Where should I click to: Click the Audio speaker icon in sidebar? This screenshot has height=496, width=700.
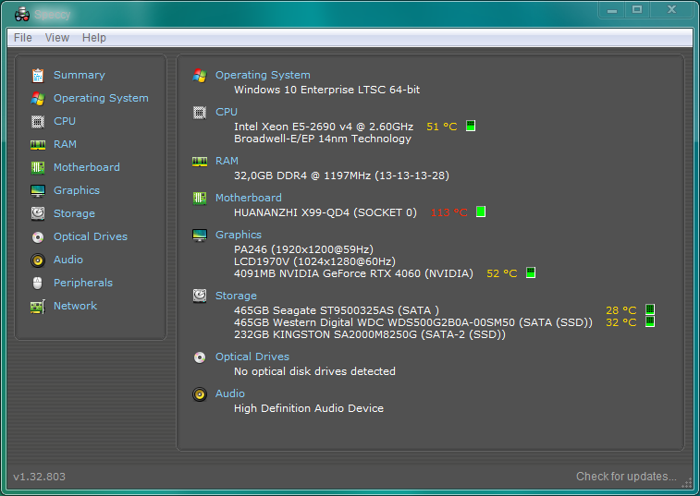pos(38,260)
